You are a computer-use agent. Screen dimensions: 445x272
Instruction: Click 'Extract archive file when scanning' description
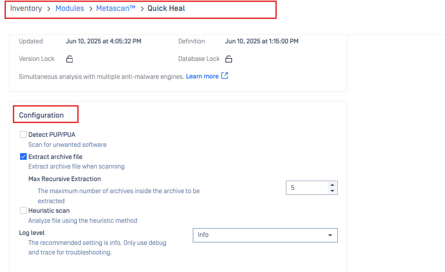click(x=76, y=166)
